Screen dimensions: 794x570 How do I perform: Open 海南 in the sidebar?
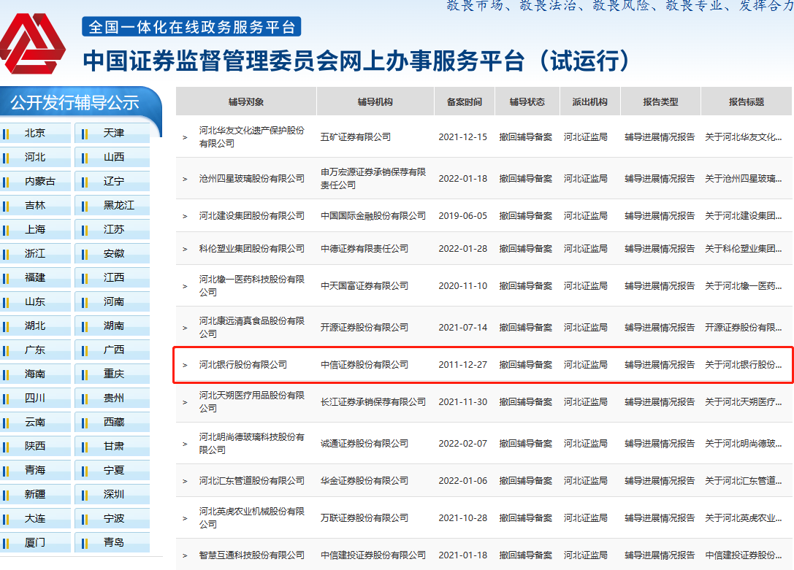pyautogui.click(x=36, y=374)
